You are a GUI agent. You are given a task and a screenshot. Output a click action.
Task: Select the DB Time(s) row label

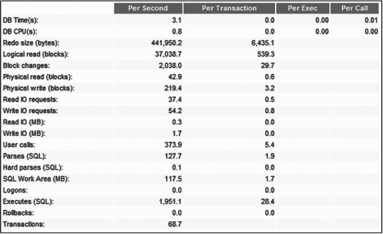click(x=20, y=21)
